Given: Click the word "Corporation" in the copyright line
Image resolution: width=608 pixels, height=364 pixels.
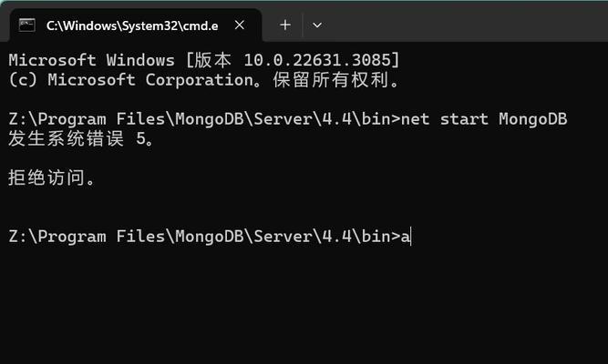Looking at the screenshot, I should 200,80.
